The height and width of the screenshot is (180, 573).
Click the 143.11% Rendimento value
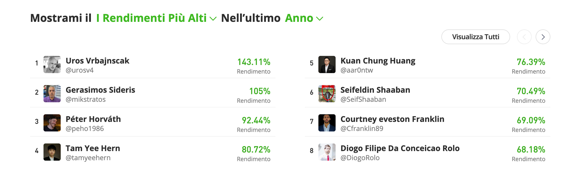[x=254, y=62]
